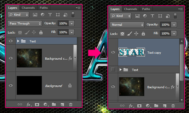Create new group folder icon in right panel
The image size is (189, 113).
pyautogui.click(x=156, y=105)
